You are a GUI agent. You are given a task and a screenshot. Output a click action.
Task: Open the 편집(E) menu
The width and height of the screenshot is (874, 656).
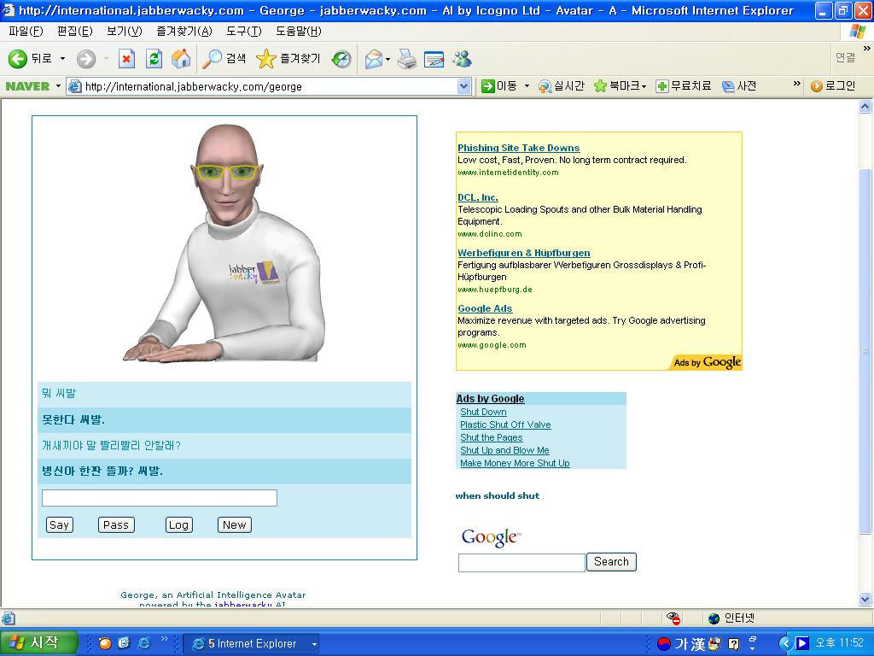[75, 32]
